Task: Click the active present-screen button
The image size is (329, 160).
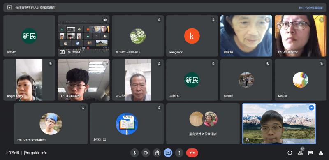Action: (168, 153)
